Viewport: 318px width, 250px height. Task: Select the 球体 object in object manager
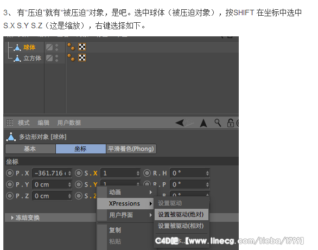coord(29,47)
